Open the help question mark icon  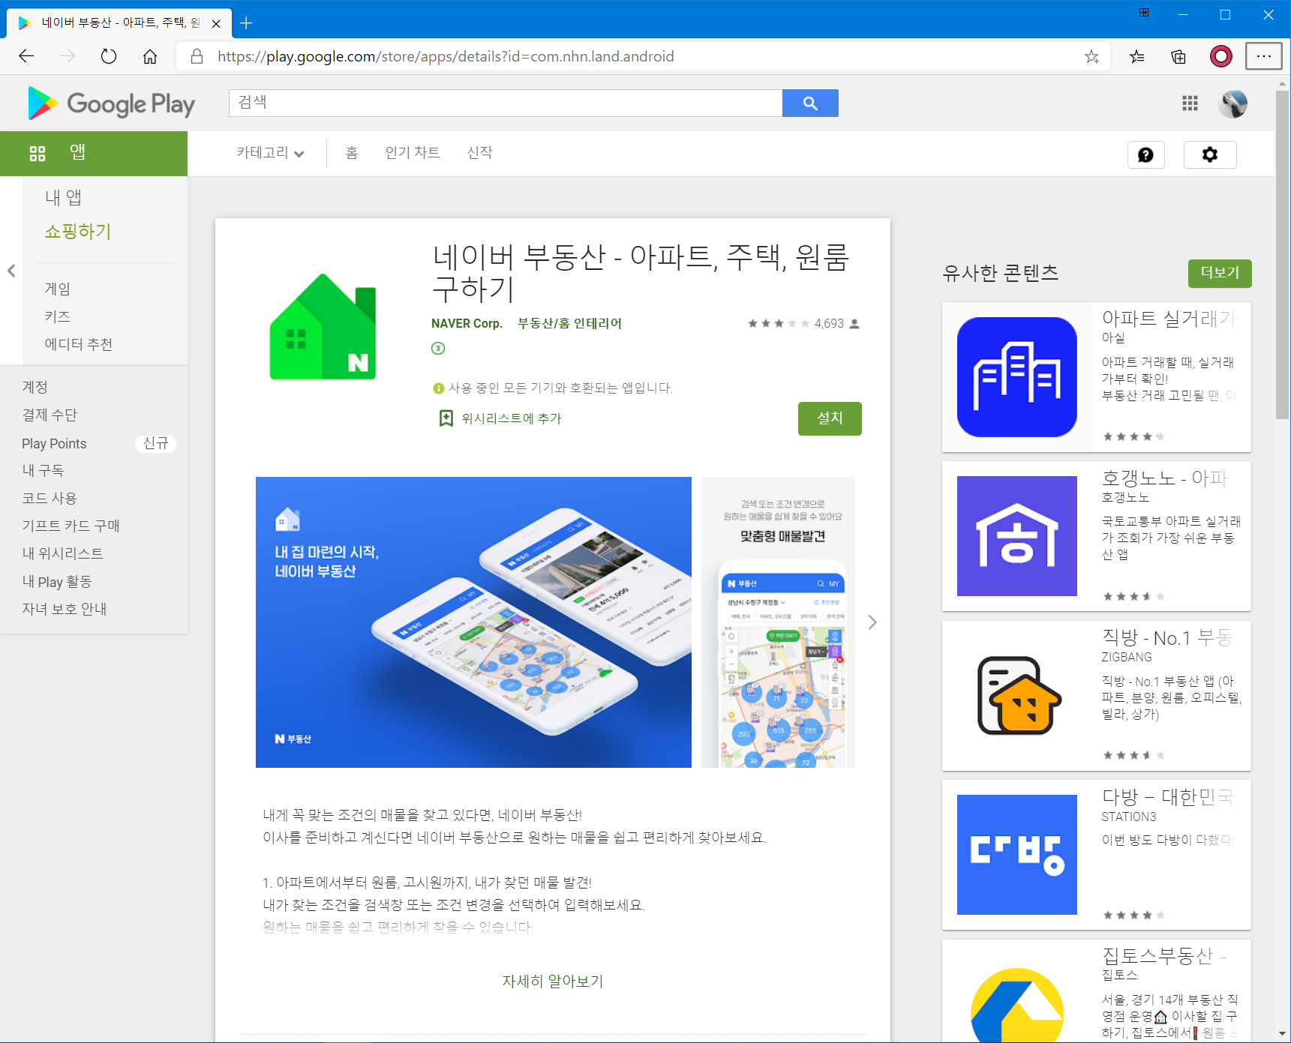point(1145,154)
